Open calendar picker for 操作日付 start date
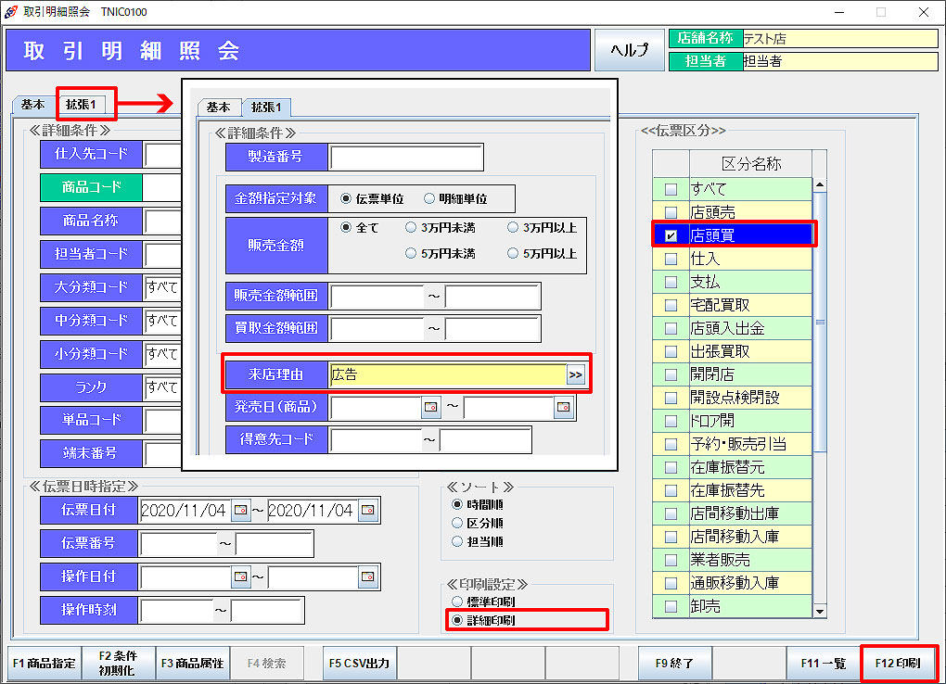946x684 pixels. [x=241, y=576]
